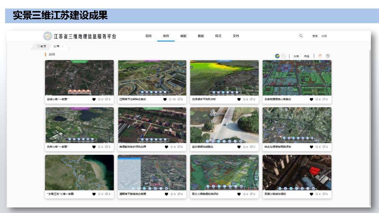This screenshot has height=213, width=379.
Task: Switch to the 数据 nav tab
Action: pos(201,36)
